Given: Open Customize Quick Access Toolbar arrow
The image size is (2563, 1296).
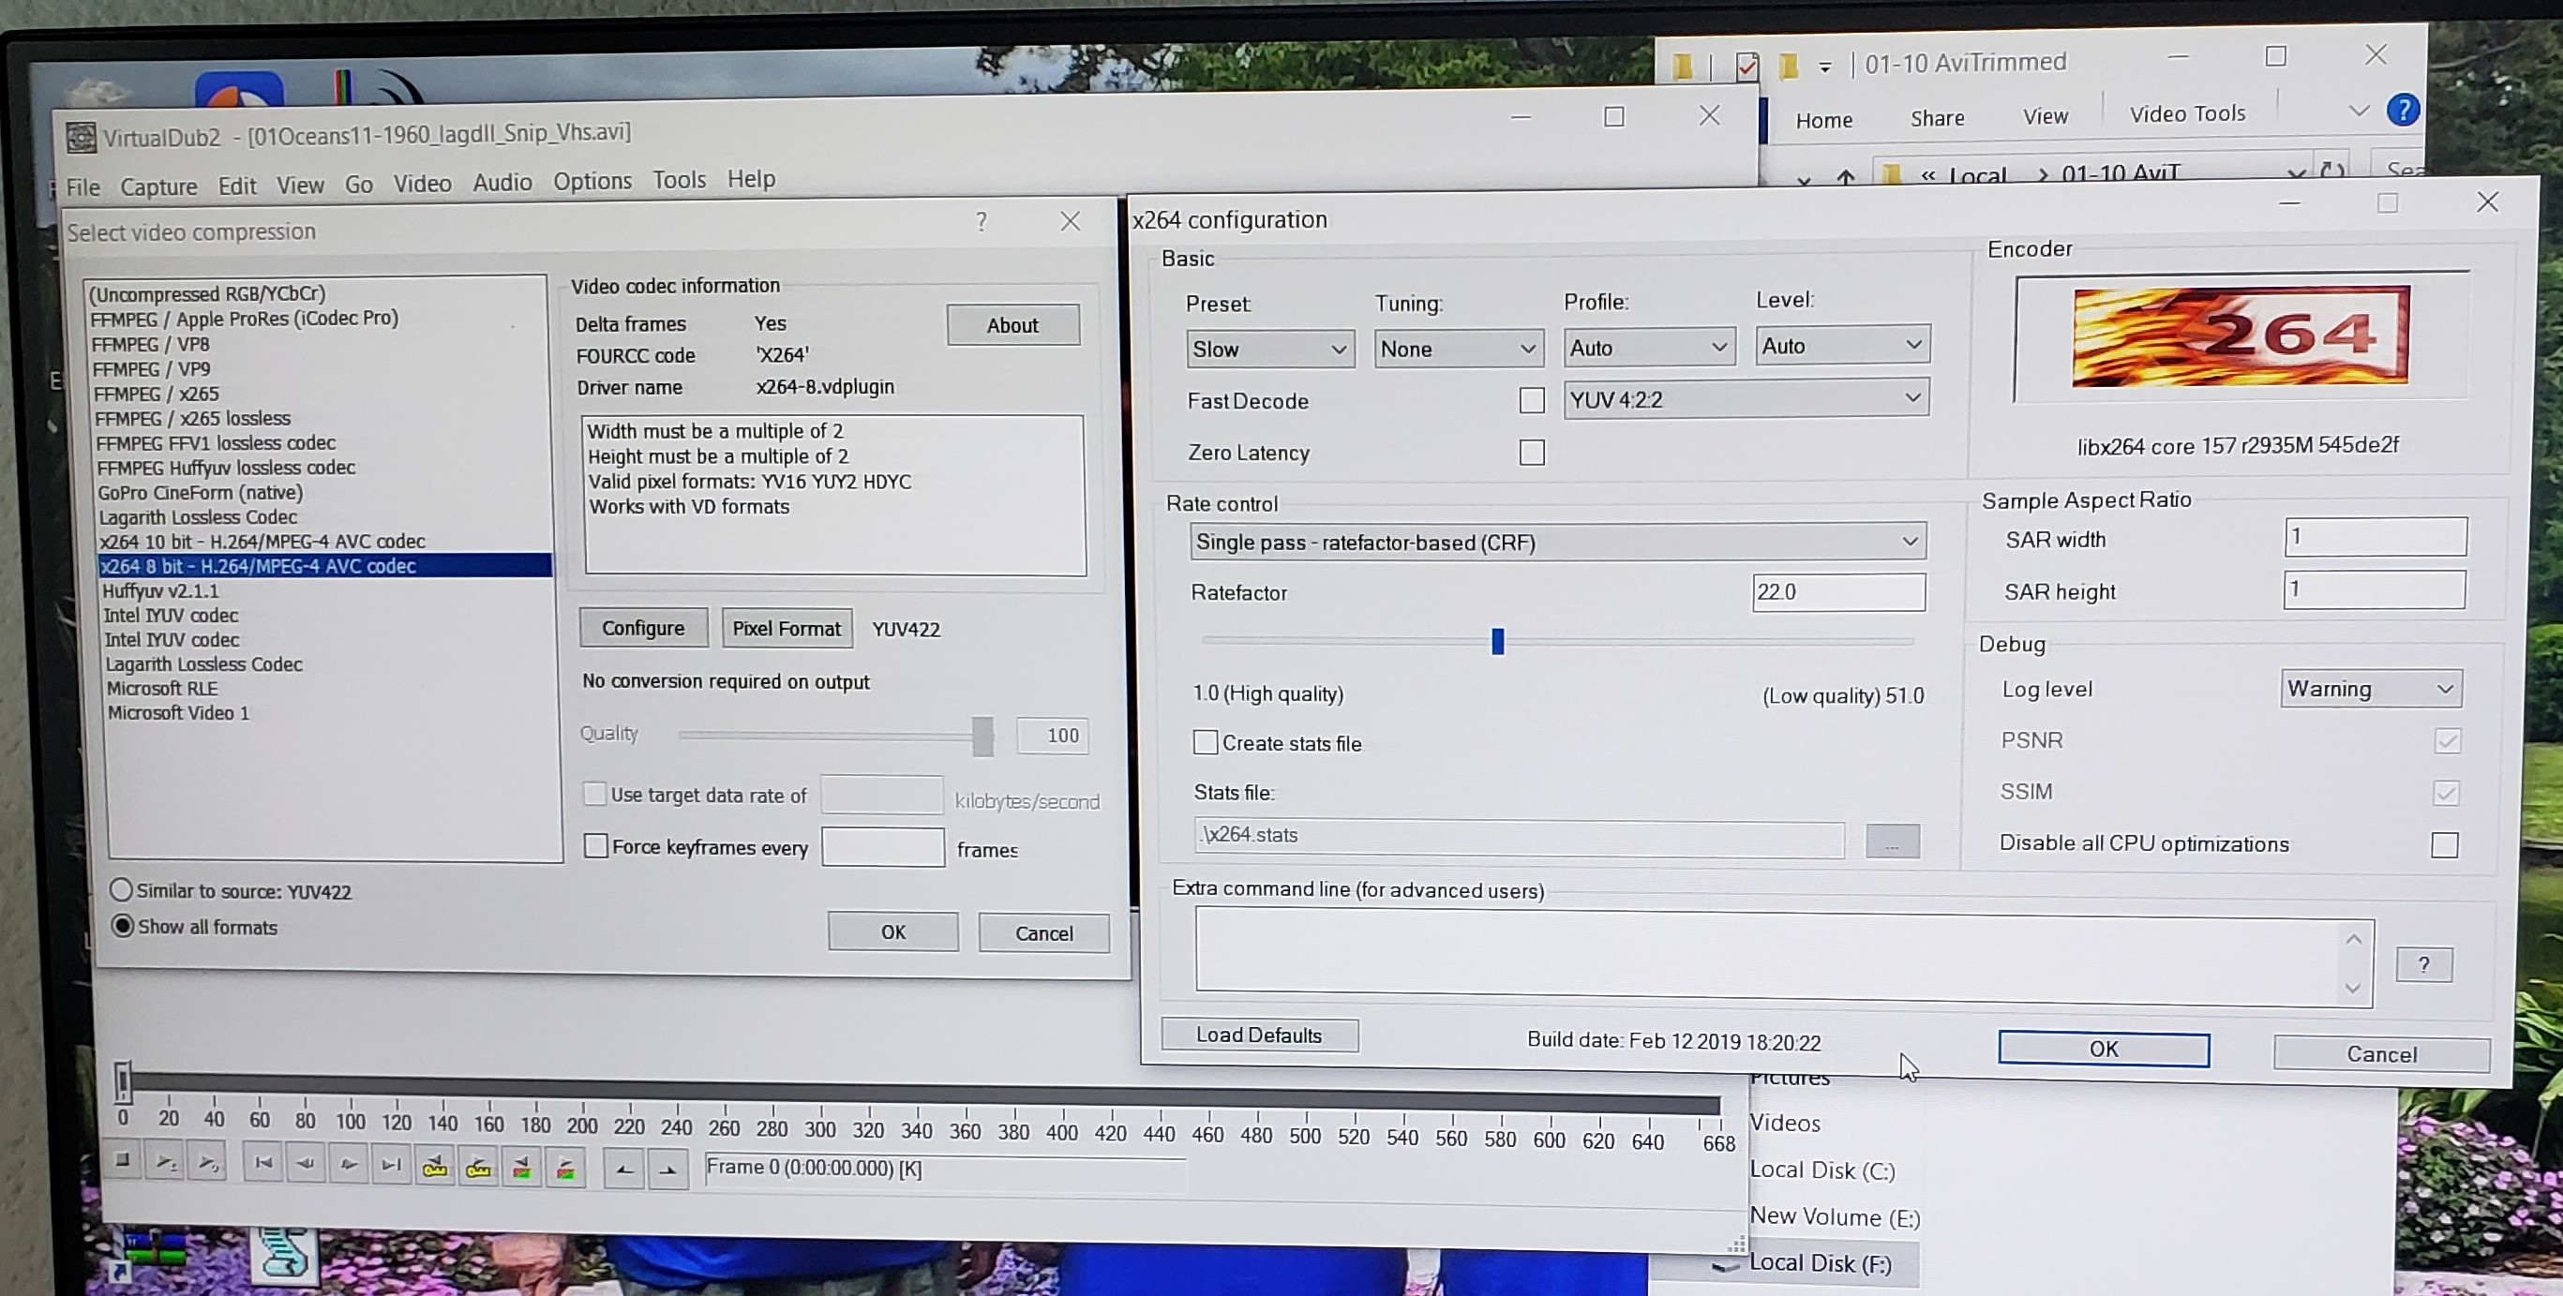Looking at the screenshot, I should click(x=1824, y=67).
